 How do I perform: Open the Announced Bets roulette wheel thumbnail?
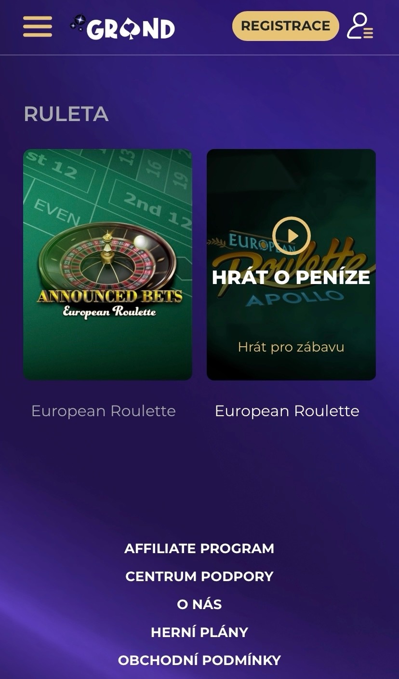coord(107,264)
